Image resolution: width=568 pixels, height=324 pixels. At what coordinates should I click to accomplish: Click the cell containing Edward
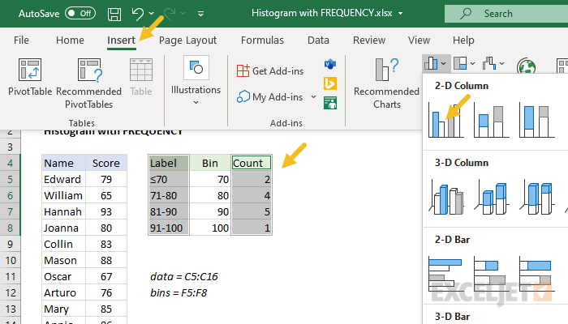[64, 179]
